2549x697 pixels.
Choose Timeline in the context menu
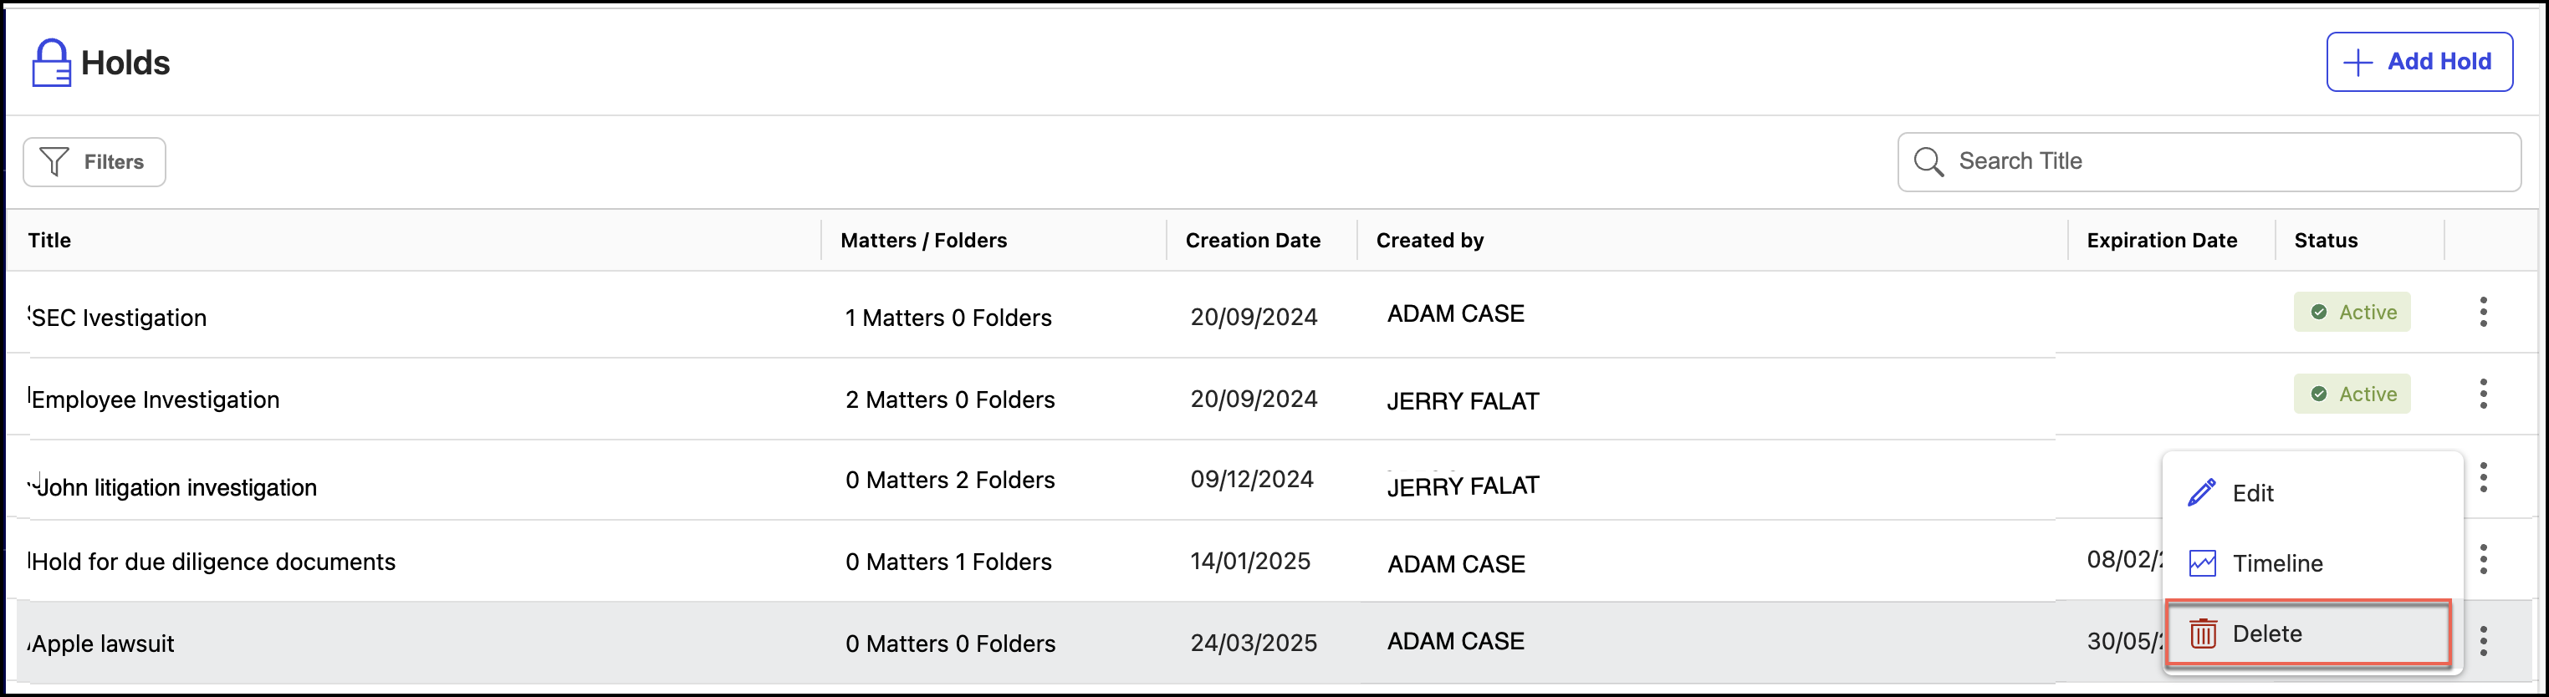2276,563
